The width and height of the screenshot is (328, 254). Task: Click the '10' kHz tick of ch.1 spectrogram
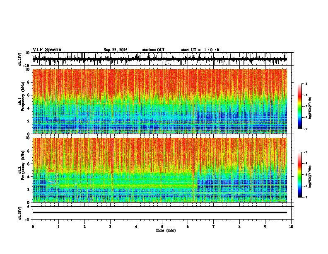point(28,69)
